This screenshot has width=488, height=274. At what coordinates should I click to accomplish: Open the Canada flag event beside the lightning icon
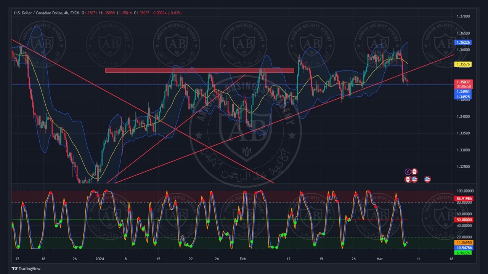[414, 172]
